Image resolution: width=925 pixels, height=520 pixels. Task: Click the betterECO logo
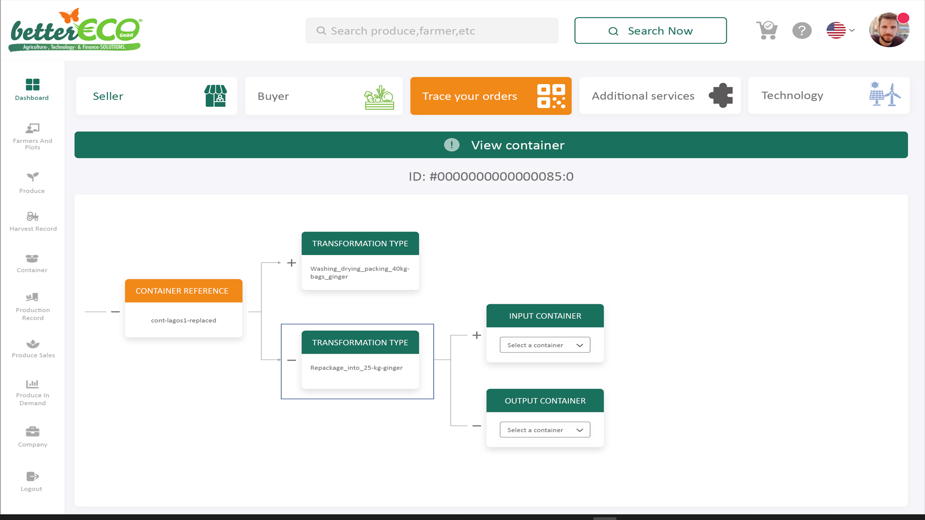tap(75, 30)
